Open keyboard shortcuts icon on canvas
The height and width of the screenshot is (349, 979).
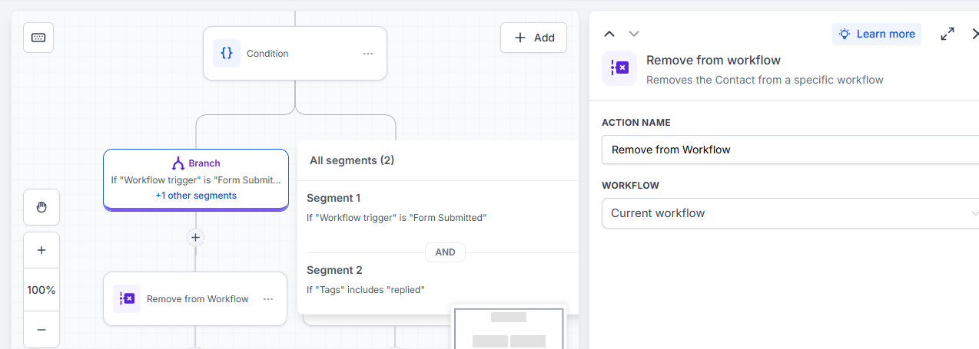(x=38, y=38)
